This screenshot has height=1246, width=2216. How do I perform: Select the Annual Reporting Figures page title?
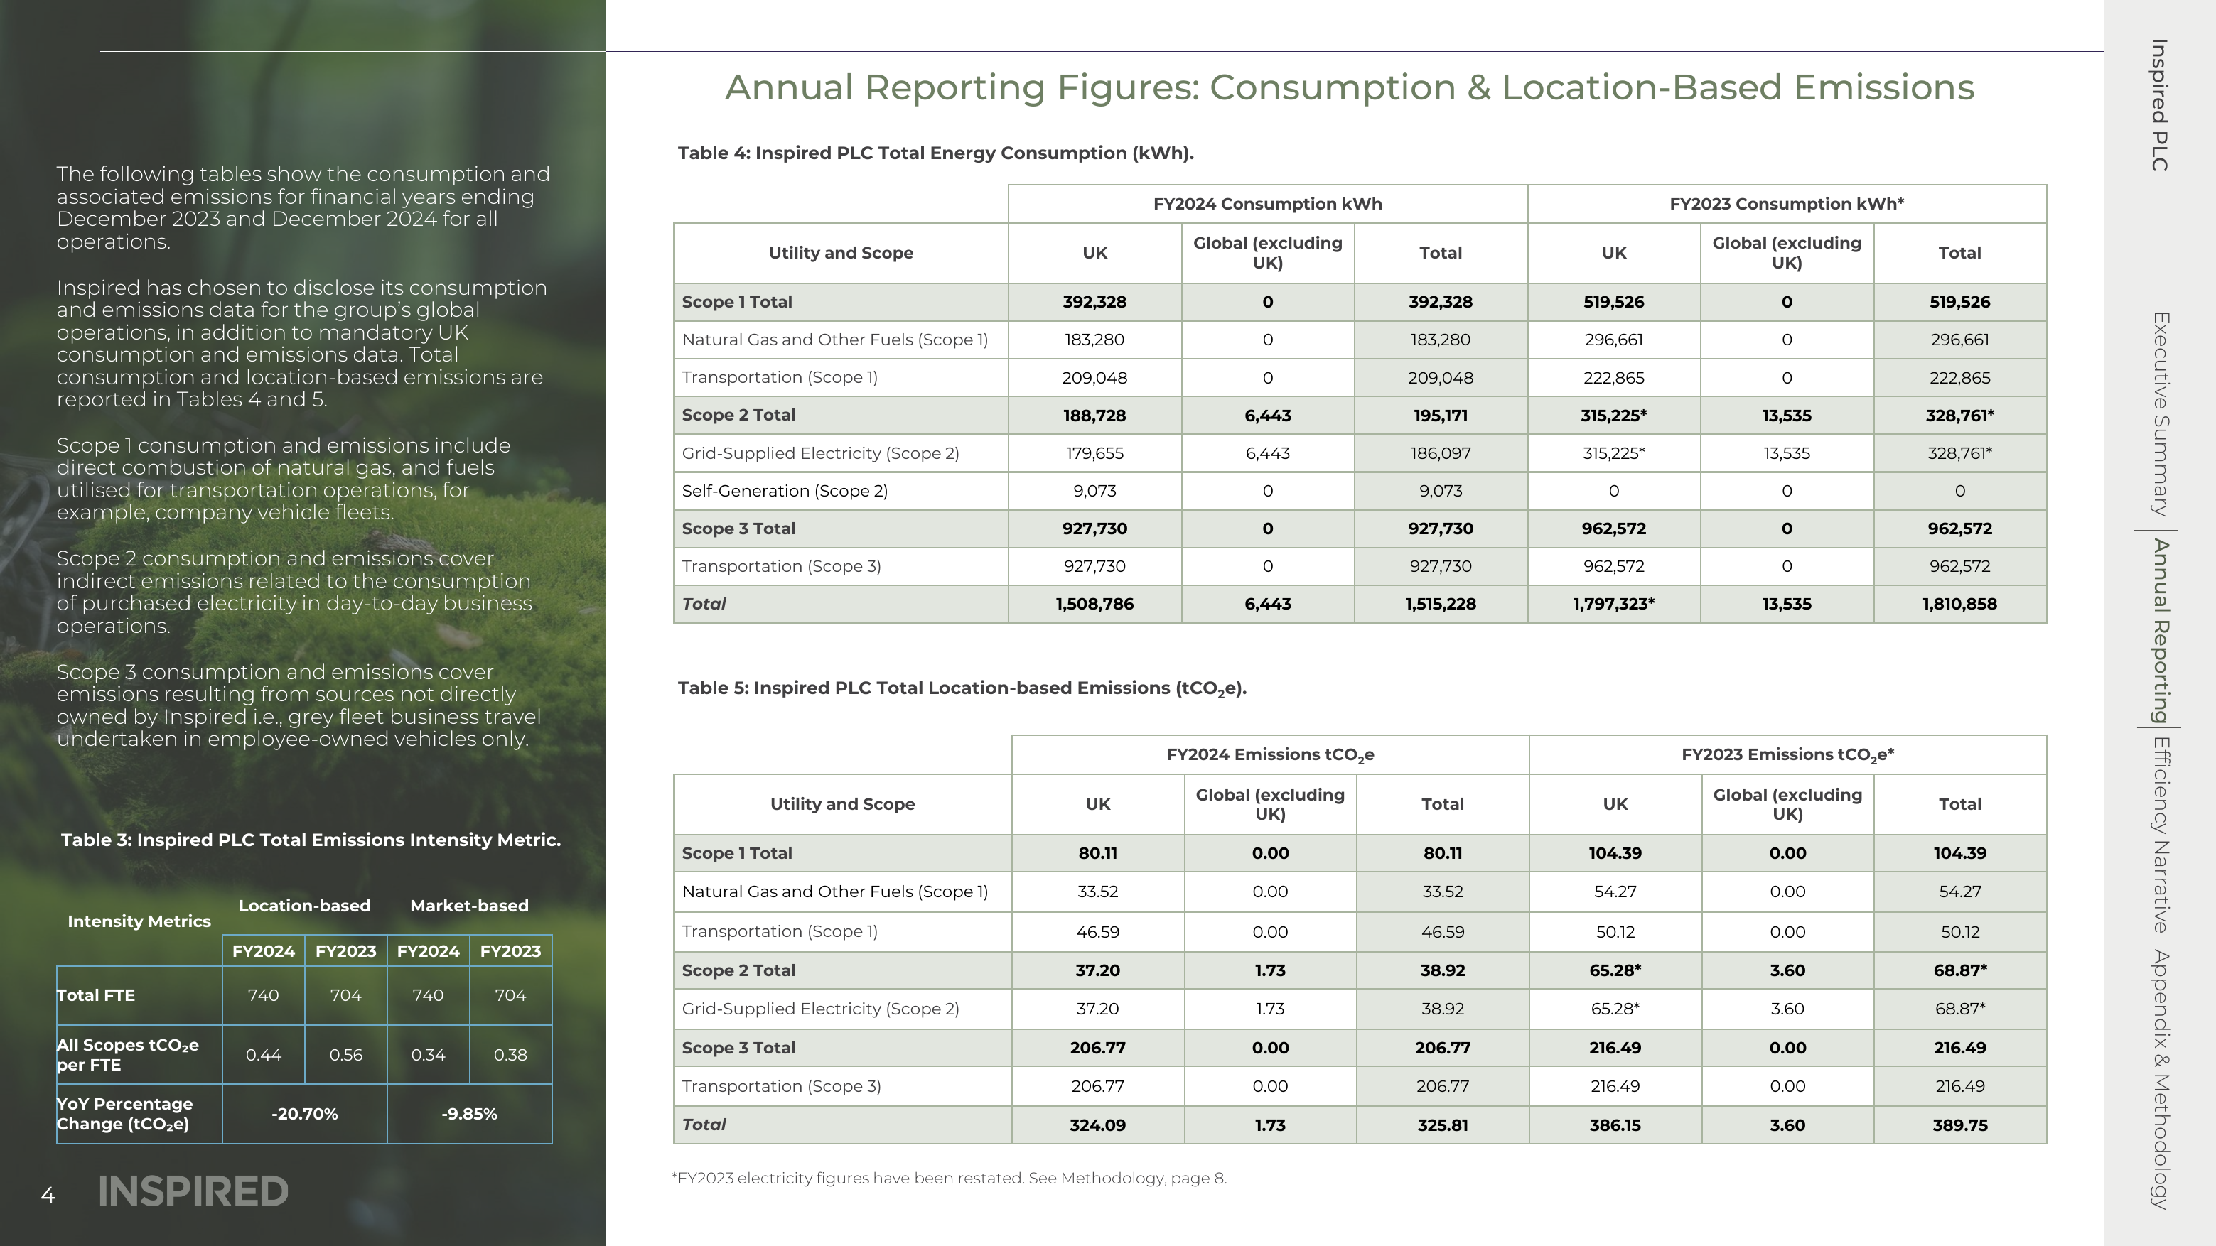point(1349,87)
